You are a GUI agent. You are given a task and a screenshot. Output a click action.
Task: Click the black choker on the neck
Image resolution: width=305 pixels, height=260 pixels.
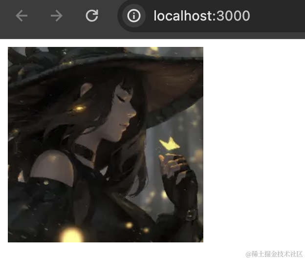point(84,152)
